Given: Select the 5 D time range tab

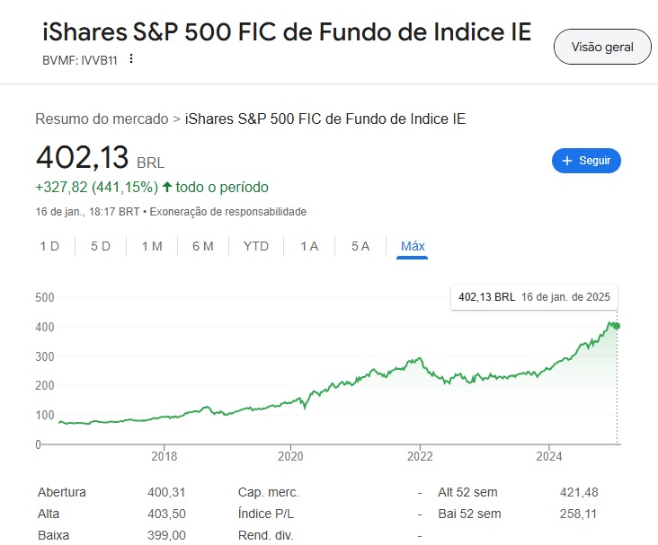Looking at the screenshot, I should click(101, 246).
